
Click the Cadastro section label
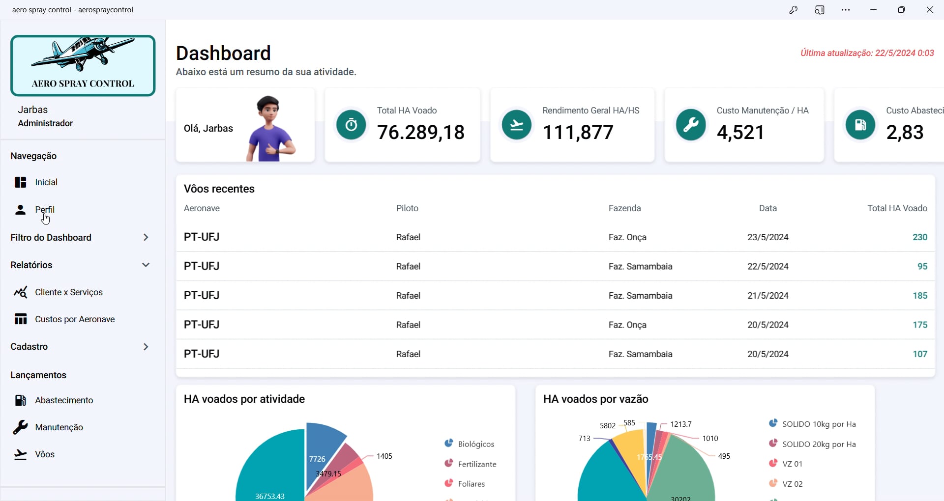tap(29, 347)
